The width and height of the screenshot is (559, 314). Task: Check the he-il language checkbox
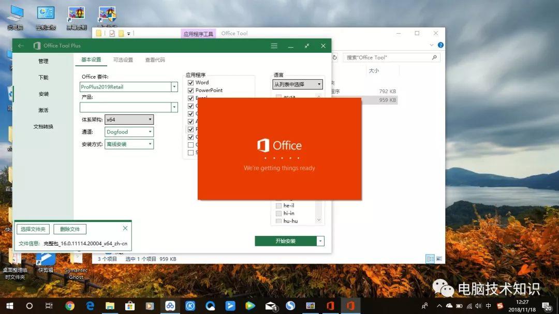click(x=279, y=206)
